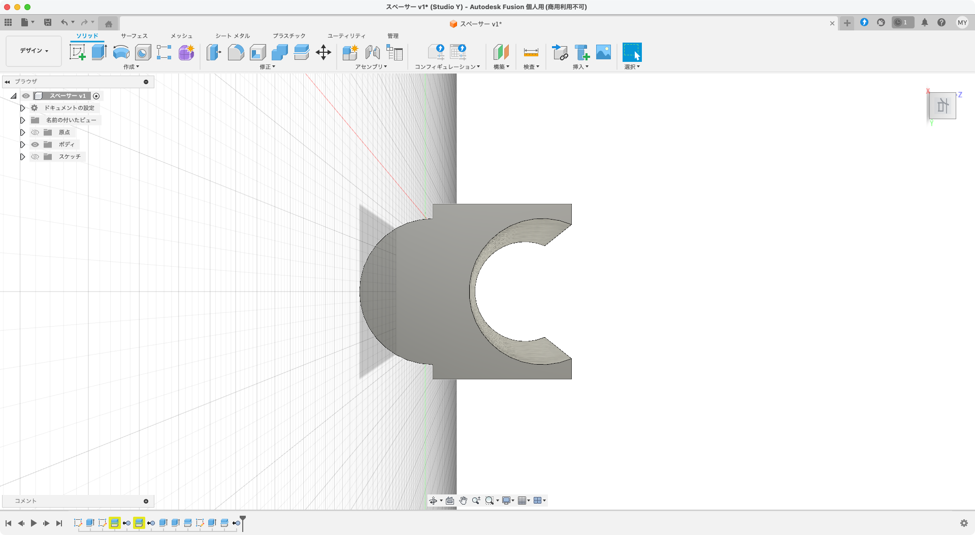Switch to the シート メタル tab
Viewport: 975px width, 535px height.
pos(233,36)
